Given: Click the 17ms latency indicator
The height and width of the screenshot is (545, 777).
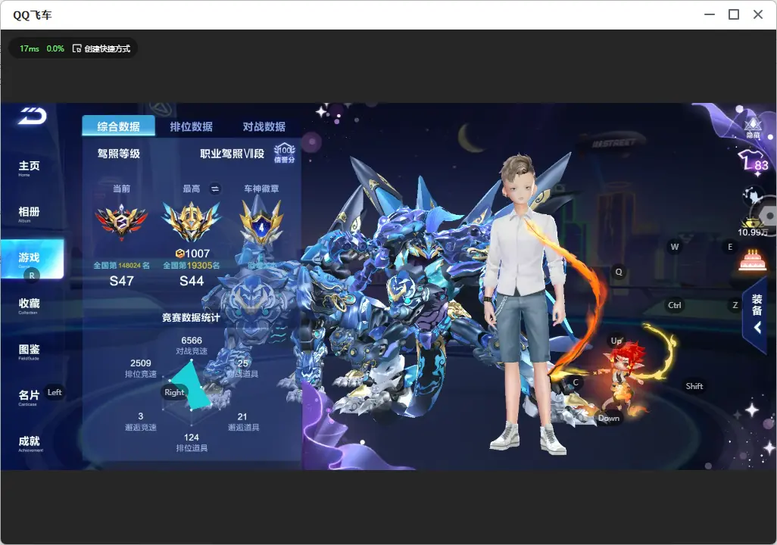Looking at the screenshot, I should [x=30, y=48].
